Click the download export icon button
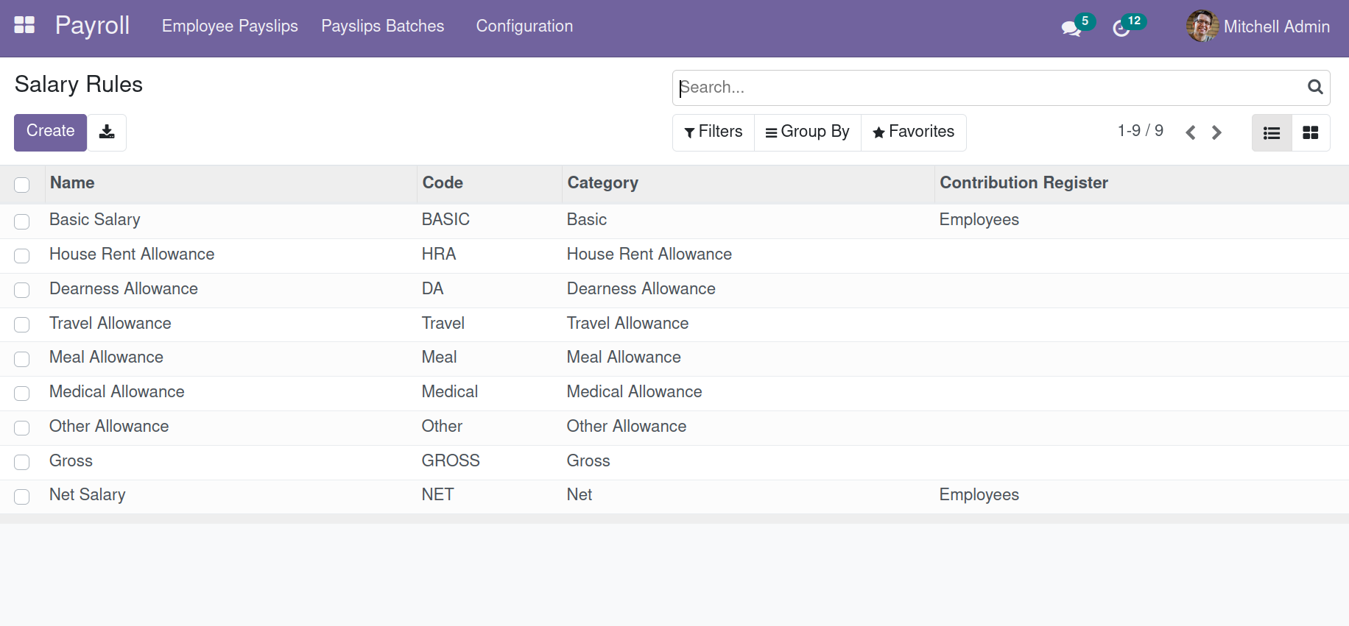Screen dimensions: 1349x626 click(x=107, y=132)
